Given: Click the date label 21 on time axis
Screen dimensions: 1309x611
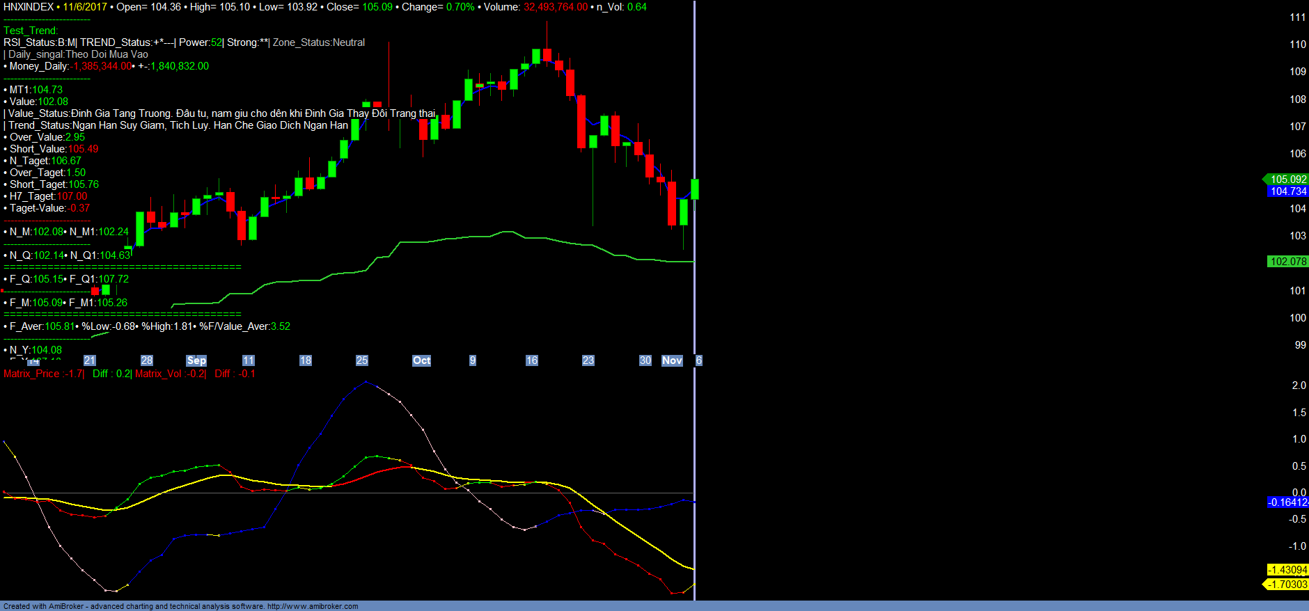Looking at the screenshot, I should (90, 360).
